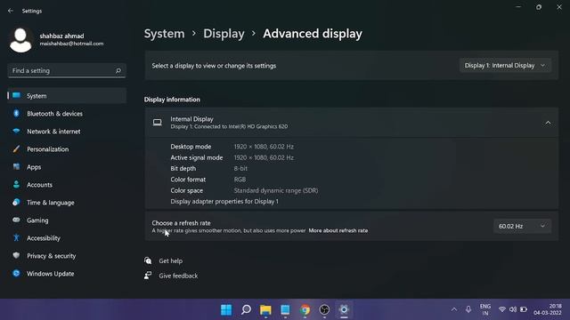Viewport: 570px width, 320px height.
Task: Navigate to Display breadcrumb
Action: (x=224, y=34)
